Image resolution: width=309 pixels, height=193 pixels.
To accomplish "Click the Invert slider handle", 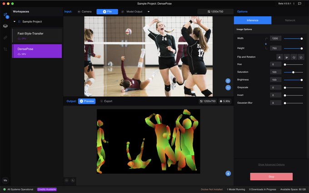I will click(285, 95).
